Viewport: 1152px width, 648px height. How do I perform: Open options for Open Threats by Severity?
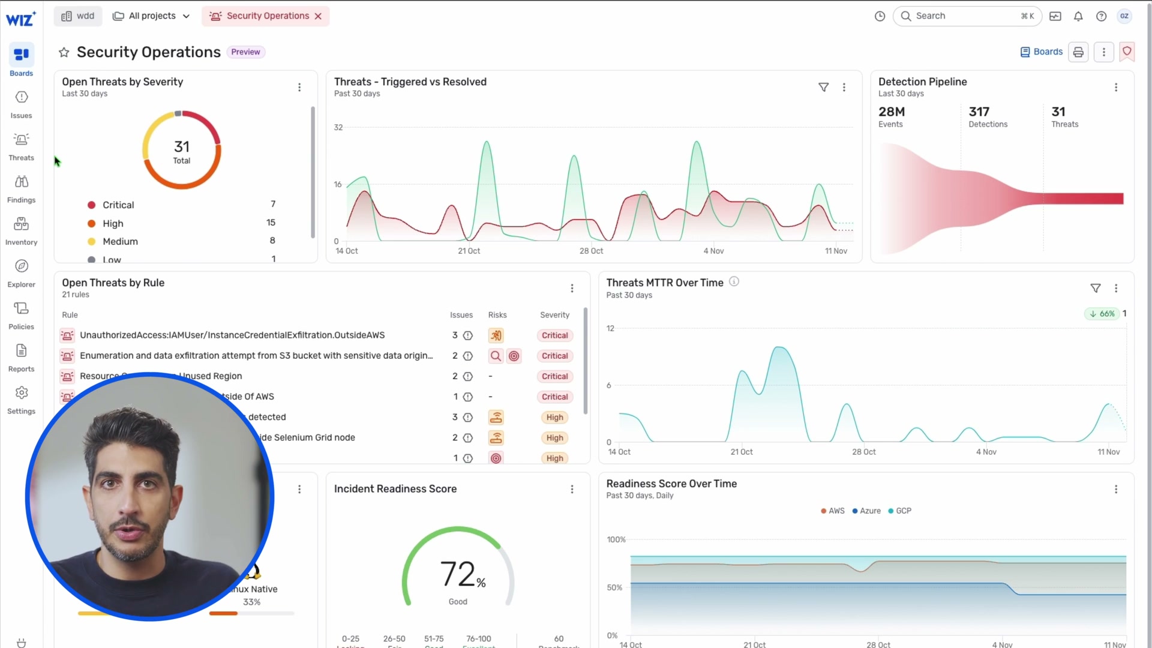point(299,88)
